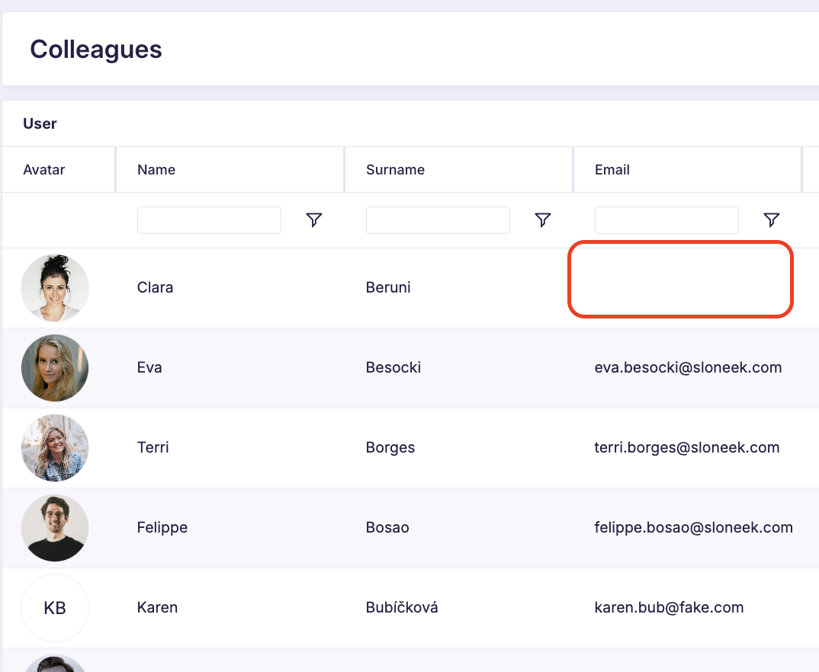Screen dimensions: 819x672
Task: Sort by the Name column header
Action: tap(156, 170)
